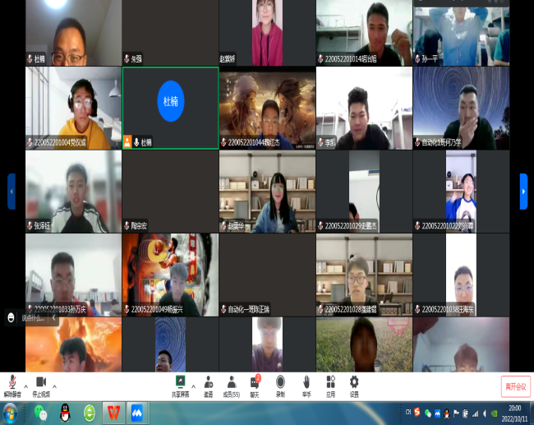Click the red leave meeting button
534x425 pixels.
pos(516,386)
